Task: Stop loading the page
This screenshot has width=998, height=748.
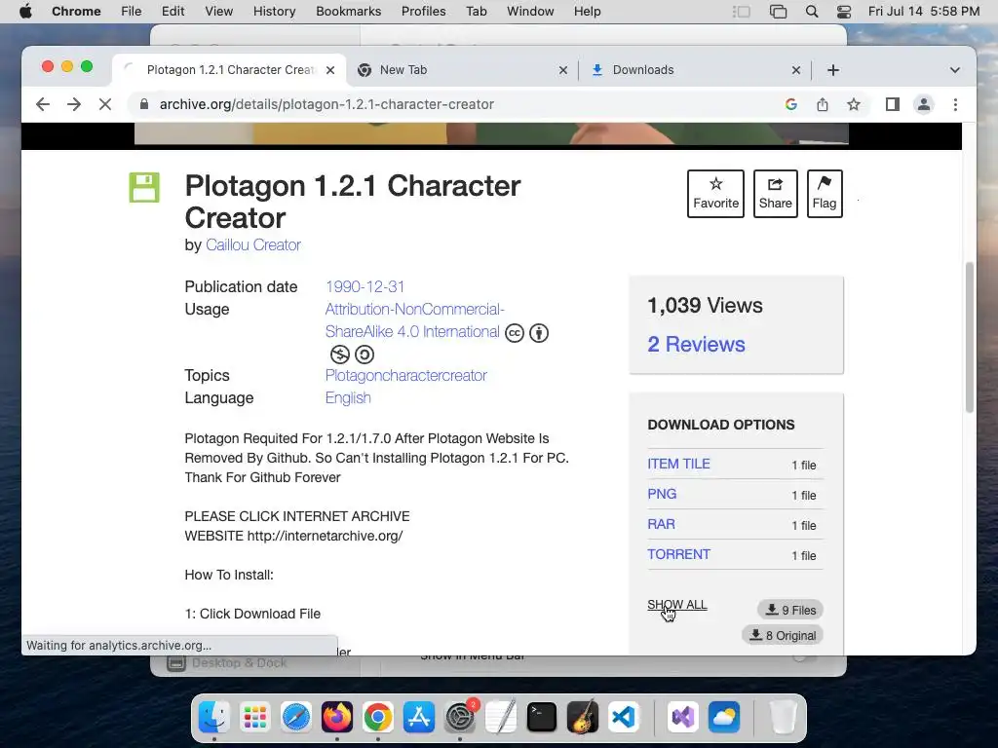Action: 105,104
